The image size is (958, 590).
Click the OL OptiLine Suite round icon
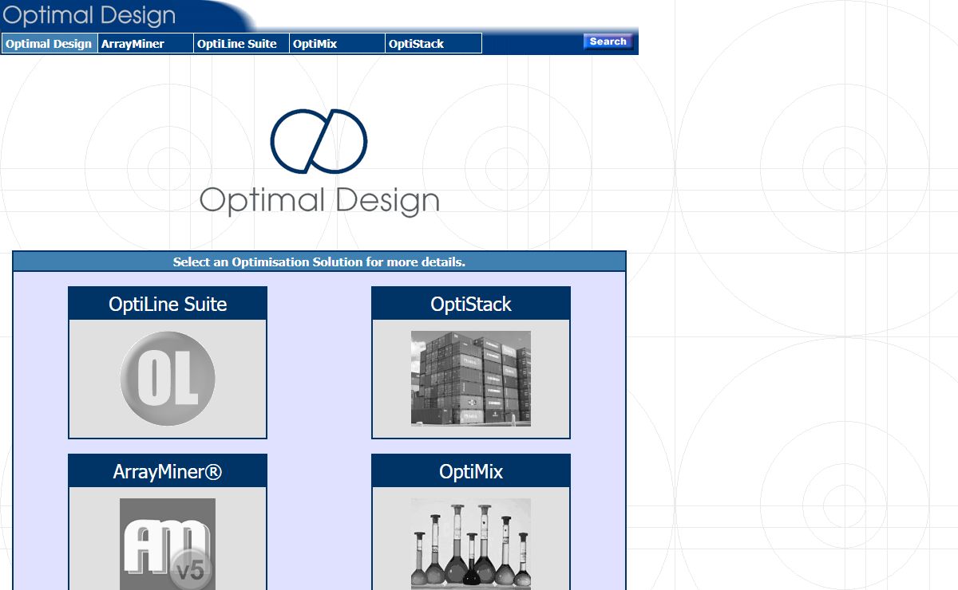pos(168,379)
